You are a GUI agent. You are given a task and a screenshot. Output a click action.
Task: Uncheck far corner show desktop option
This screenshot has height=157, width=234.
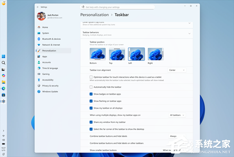91,129
